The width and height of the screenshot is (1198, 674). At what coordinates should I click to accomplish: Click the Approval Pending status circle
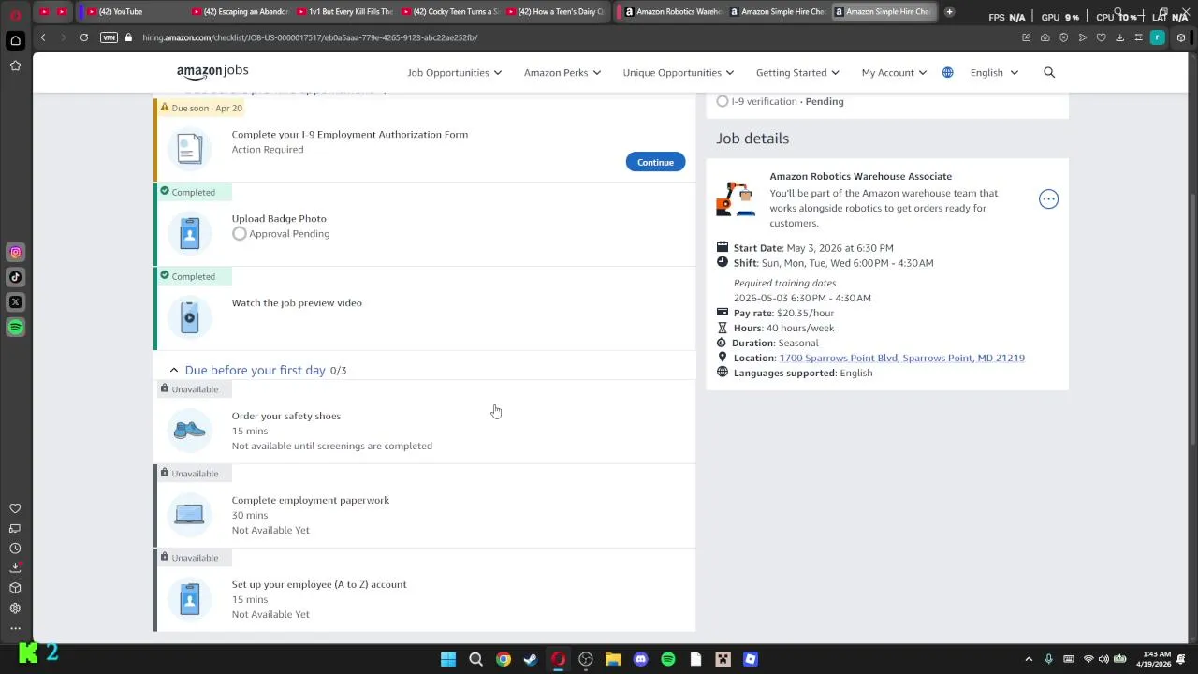[x=240, y=233]
